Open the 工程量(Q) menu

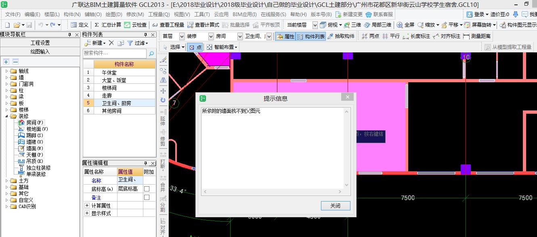(x=159, y=14)
